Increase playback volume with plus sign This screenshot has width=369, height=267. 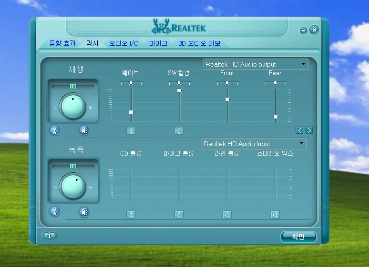click(x=91, y=108)
